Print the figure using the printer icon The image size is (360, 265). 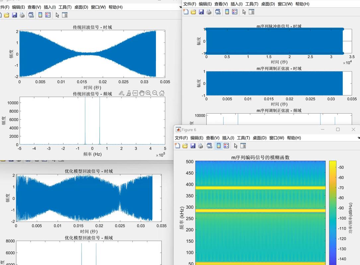[x=200, y=145]
